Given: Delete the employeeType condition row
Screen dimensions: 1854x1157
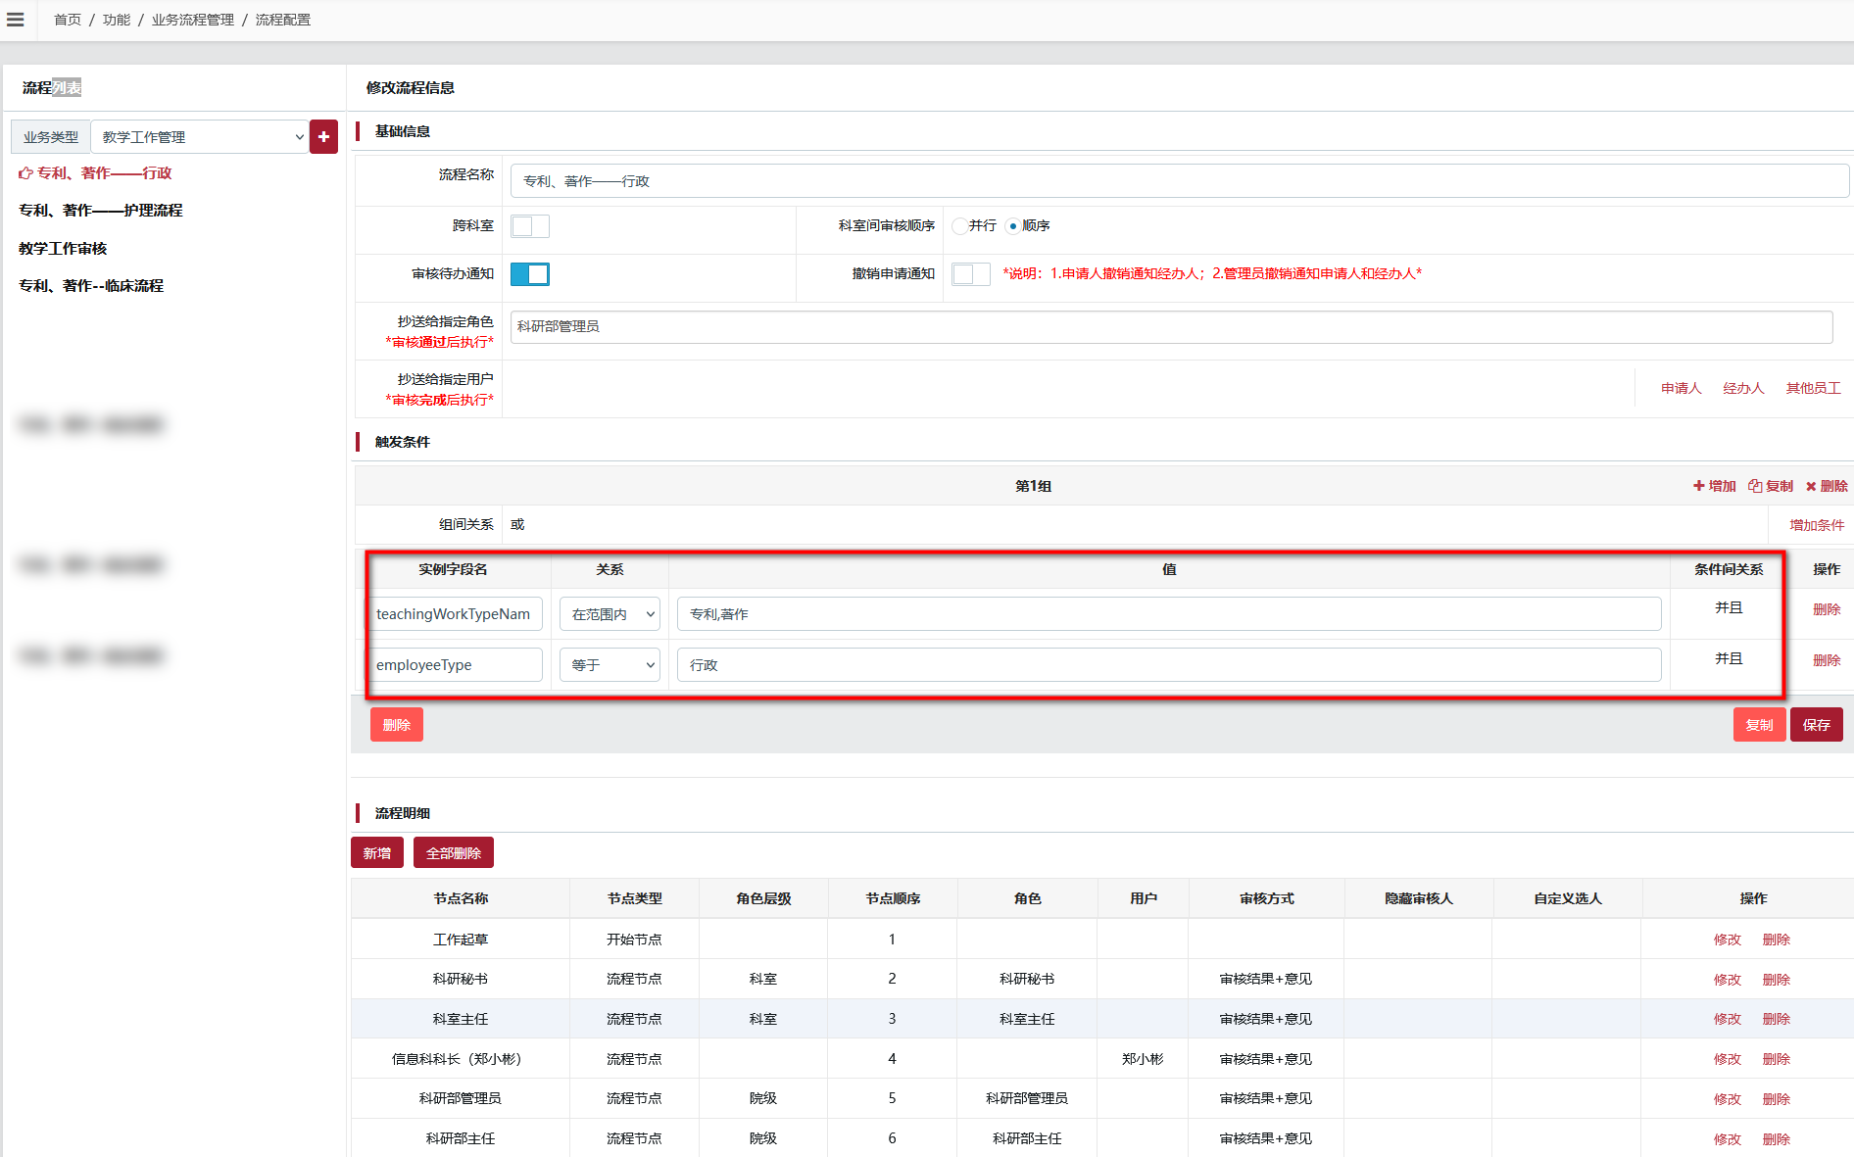Looking at the screenshot, I should [x=1827, y=660].
